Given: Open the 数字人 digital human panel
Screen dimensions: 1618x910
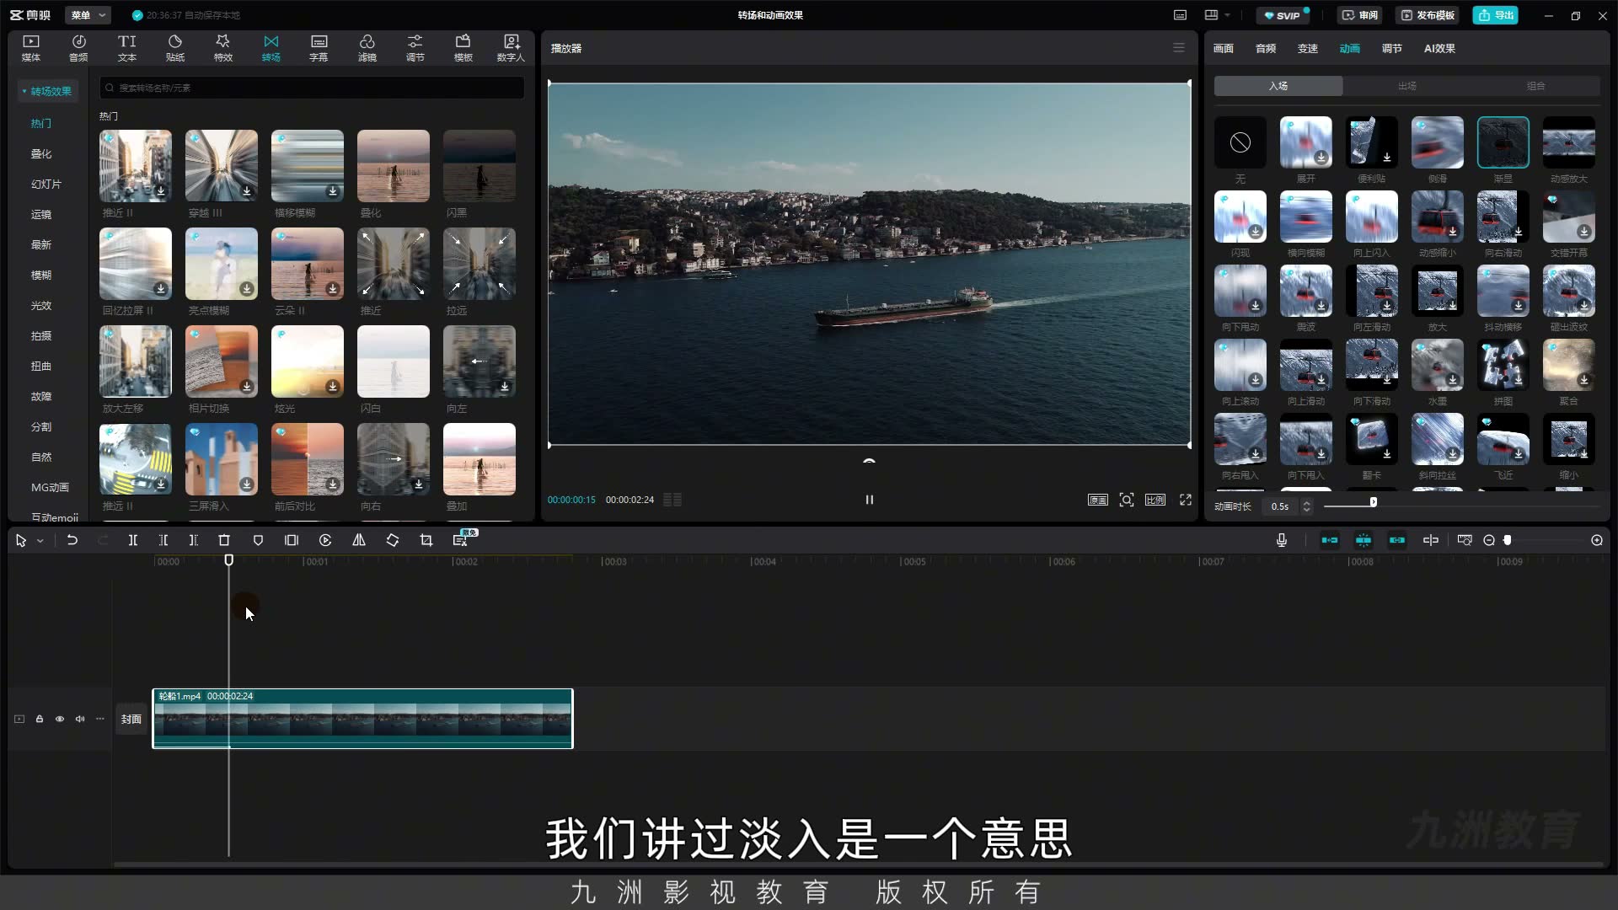Looking at the screenshot, I should 511,48.
